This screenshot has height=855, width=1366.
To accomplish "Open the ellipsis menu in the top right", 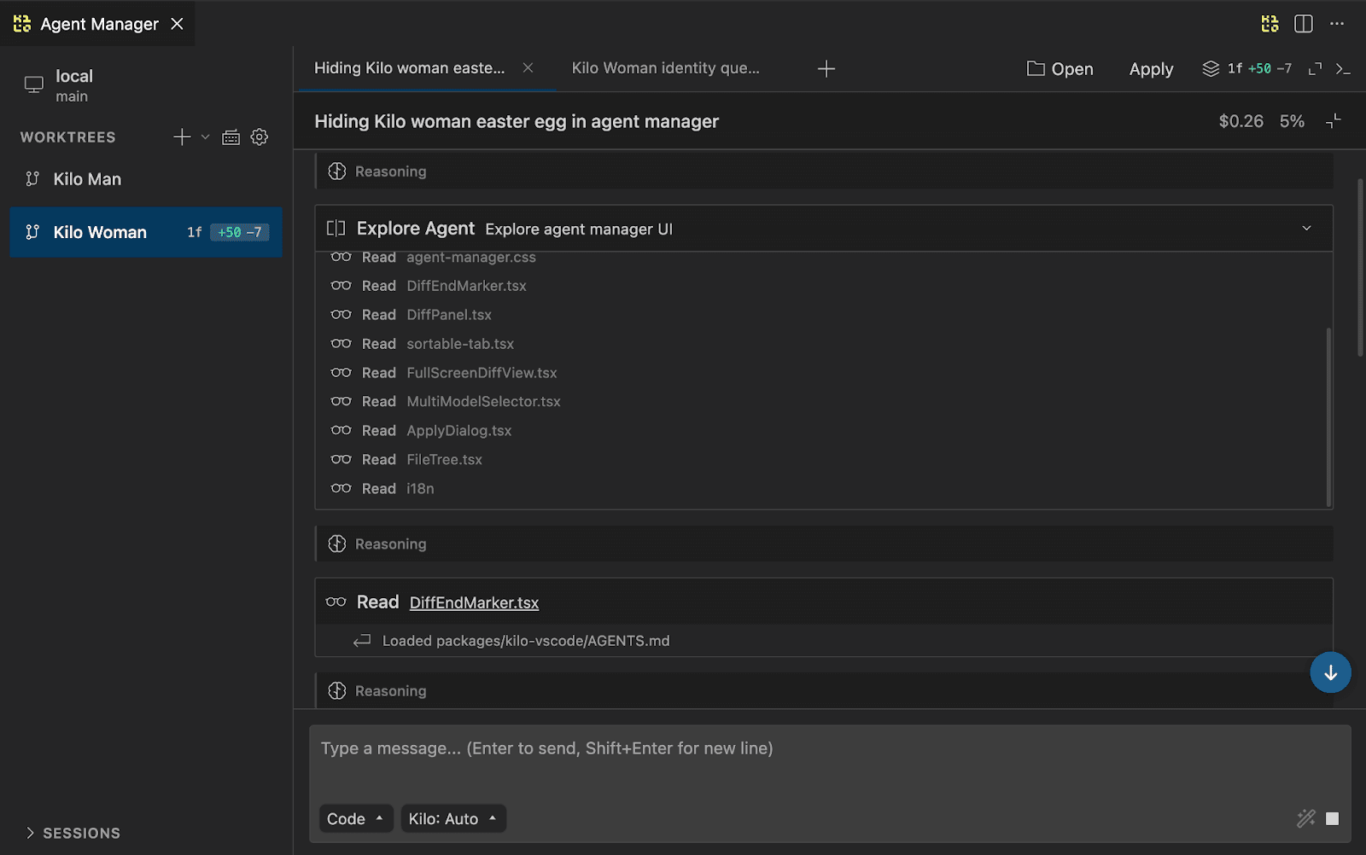I will coord(1337,24).
